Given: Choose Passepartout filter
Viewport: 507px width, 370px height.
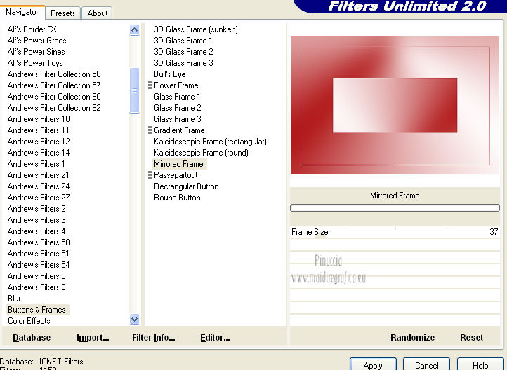Looking at the screenshot, I should pos(176,175).
